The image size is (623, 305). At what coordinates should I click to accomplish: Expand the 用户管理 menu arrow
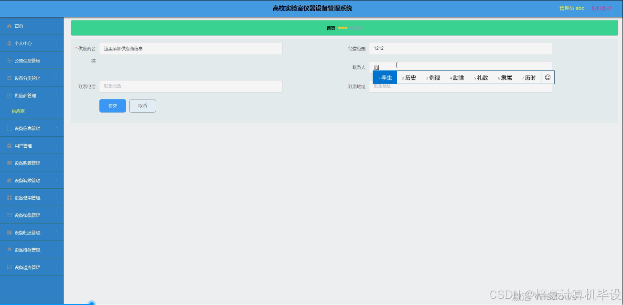pos(56,145)
